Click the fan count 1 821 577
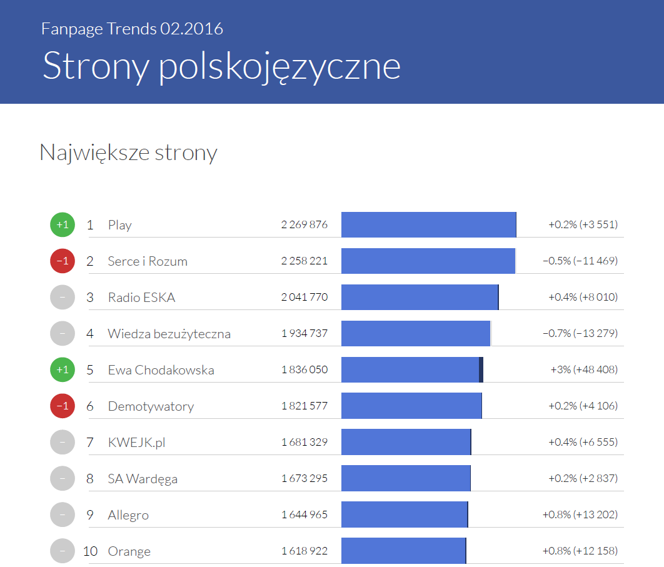The height and width of the screenshot is (567, 664). click(x=304, y=406)
